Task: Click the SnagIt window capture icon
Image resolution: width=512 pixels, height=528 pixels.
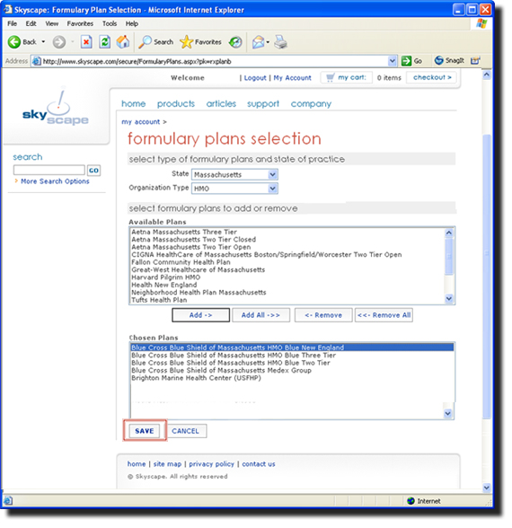Action: click(475, 61)
